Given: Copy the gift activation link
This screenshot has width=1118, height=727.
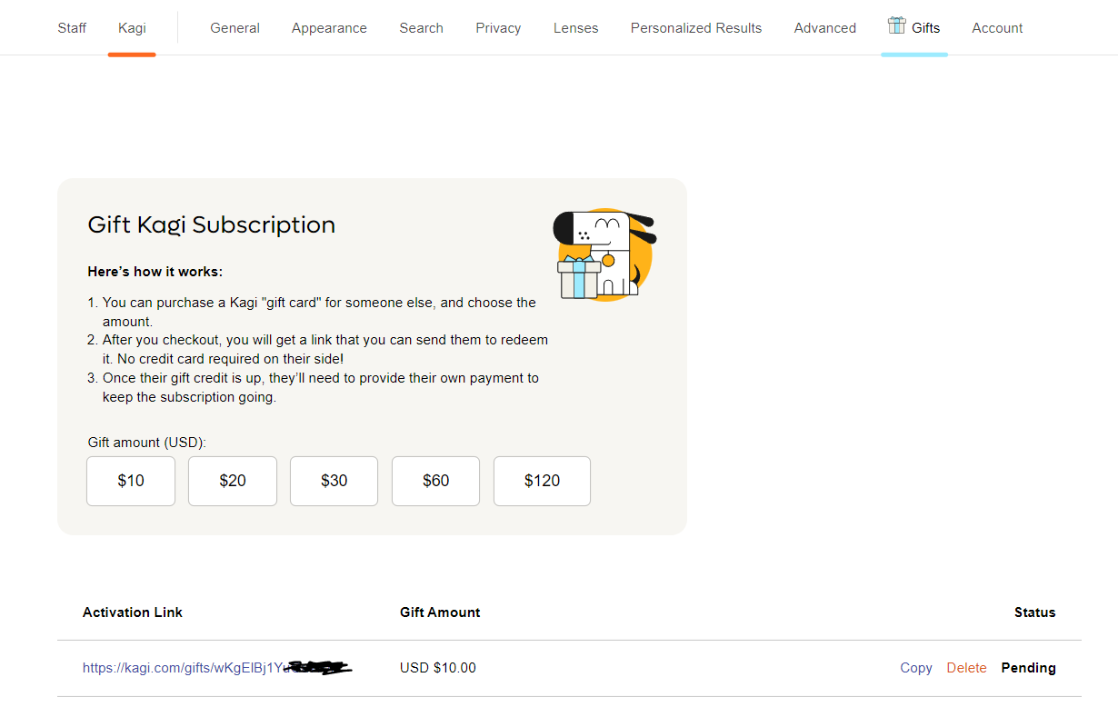Looking at the screenshot, I should [915, 668].
